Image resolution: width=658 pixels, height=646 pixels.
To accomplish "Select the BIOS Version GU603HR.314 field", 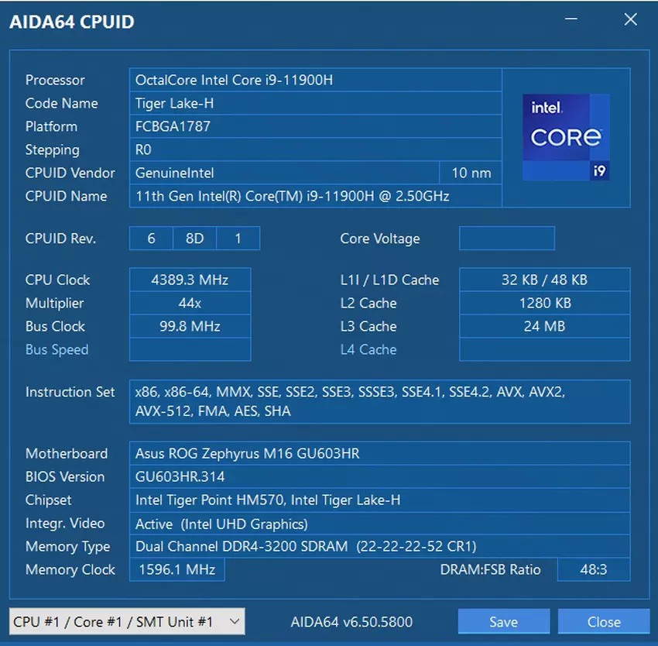I will pyautogui.click(x=379, y=476).
